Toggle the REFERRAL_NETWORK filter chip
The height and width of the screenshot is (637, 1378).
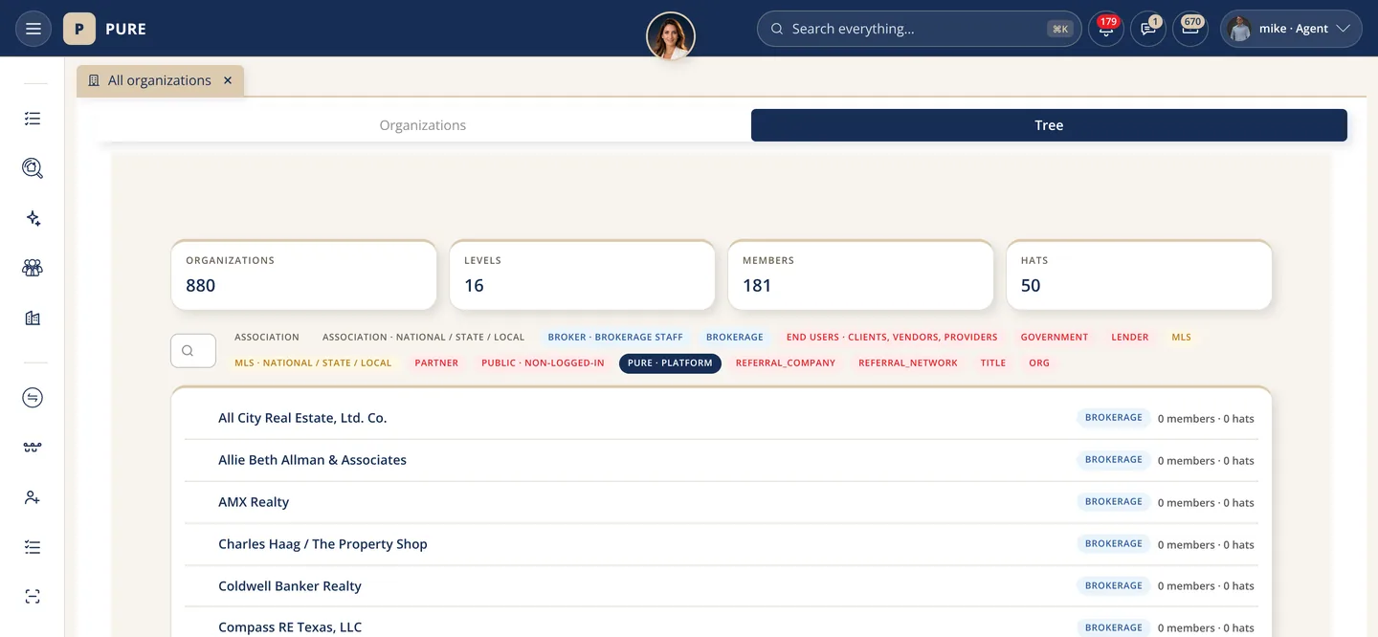pyautogui.click(x=908, y=362)
